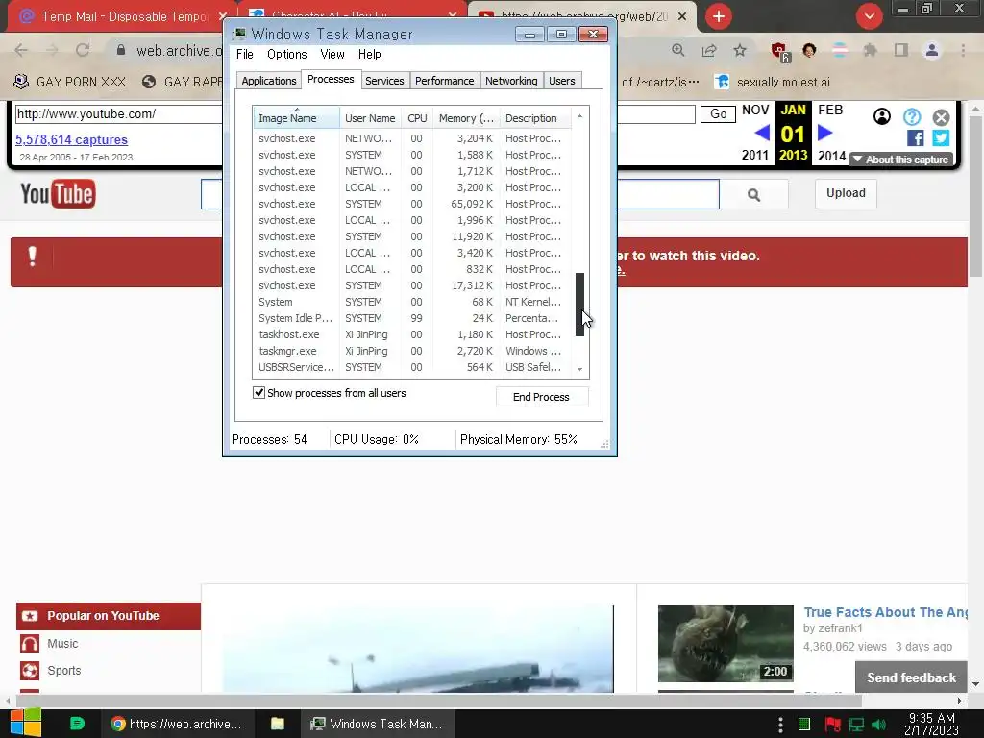
Task: Open the uBlock Origin extension icon
Action: 780,52
